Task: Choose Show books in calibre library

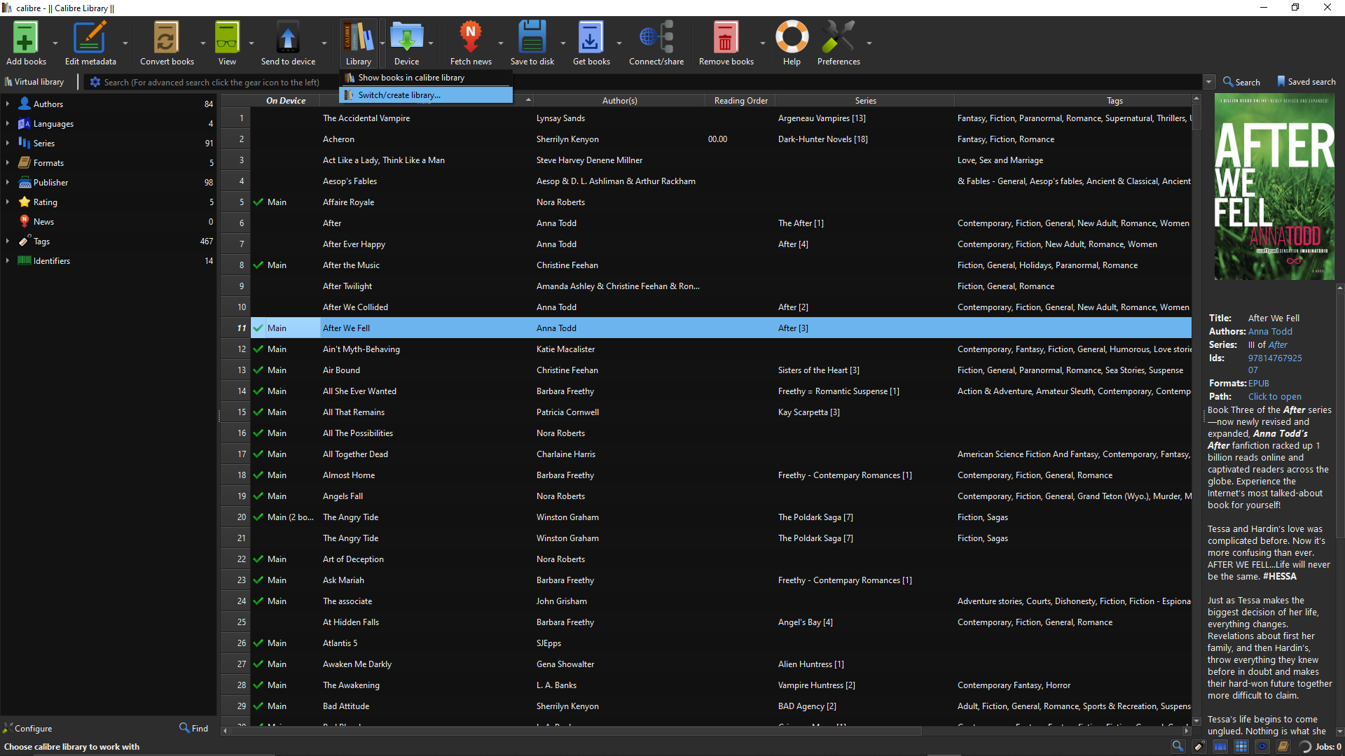Action: (x=411, y=78)
